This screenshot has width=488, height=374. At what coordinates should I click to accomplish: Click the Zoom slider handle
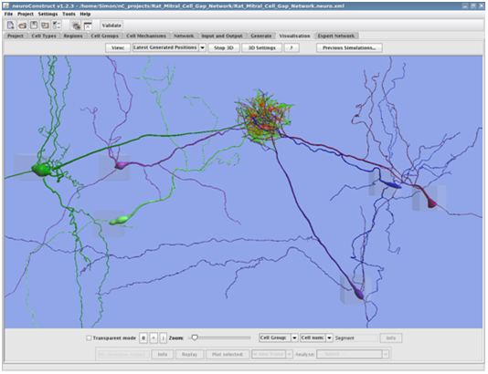(x=195, y=338)
